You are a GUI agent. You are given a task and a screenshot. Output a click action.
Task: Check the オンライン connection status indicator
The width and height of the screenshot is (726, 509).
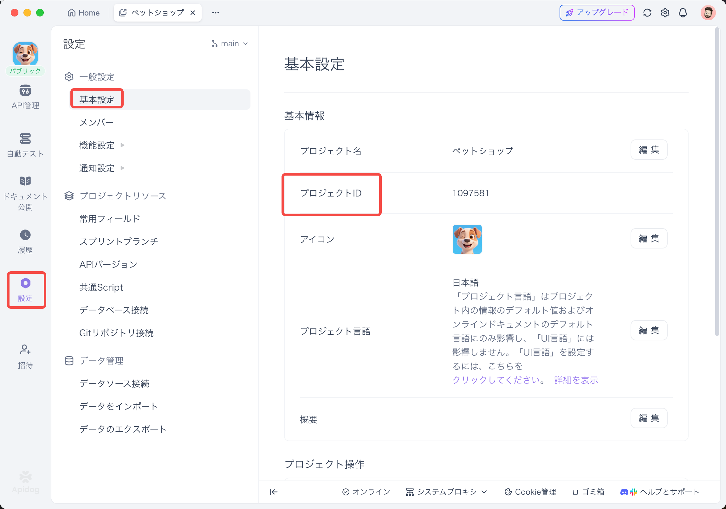pyautogui.click(x=365, y=492)
